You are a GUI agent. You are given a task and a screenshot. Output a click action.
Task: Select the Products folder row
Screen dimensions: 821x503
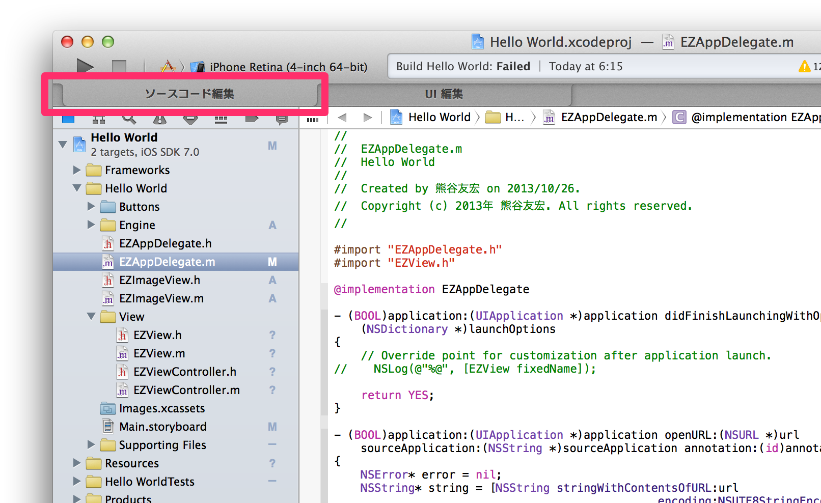(x=176, y=498)
